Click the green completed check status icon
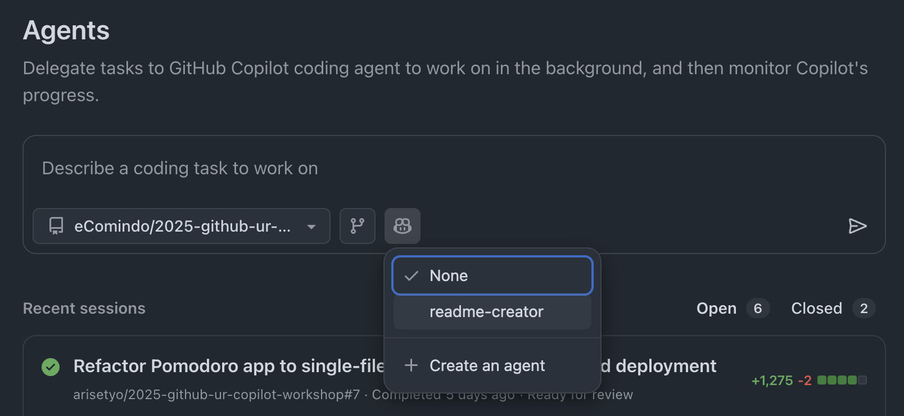Image resolution: width=904 pixels, height=416 pixels. tap(51, 367)
